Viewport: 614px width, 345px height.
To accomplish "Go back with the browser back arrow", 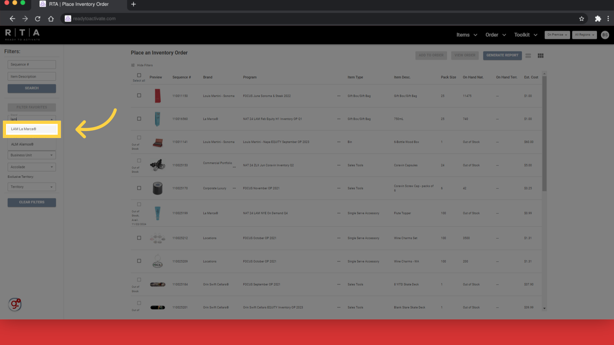I will tap(12, 19).
